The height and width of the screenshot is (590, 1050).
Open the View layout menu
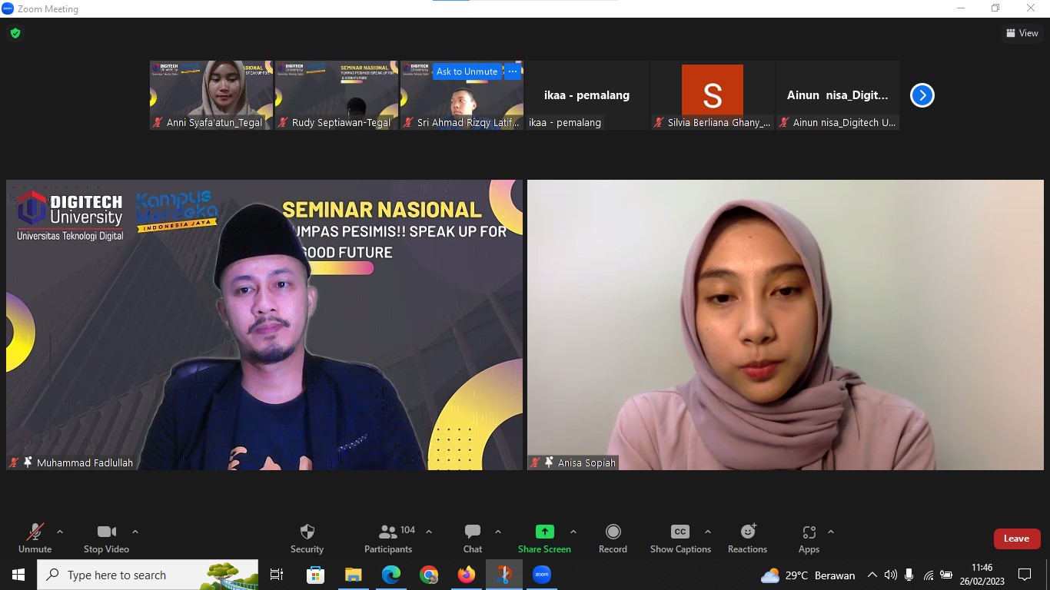(1022, 33)
